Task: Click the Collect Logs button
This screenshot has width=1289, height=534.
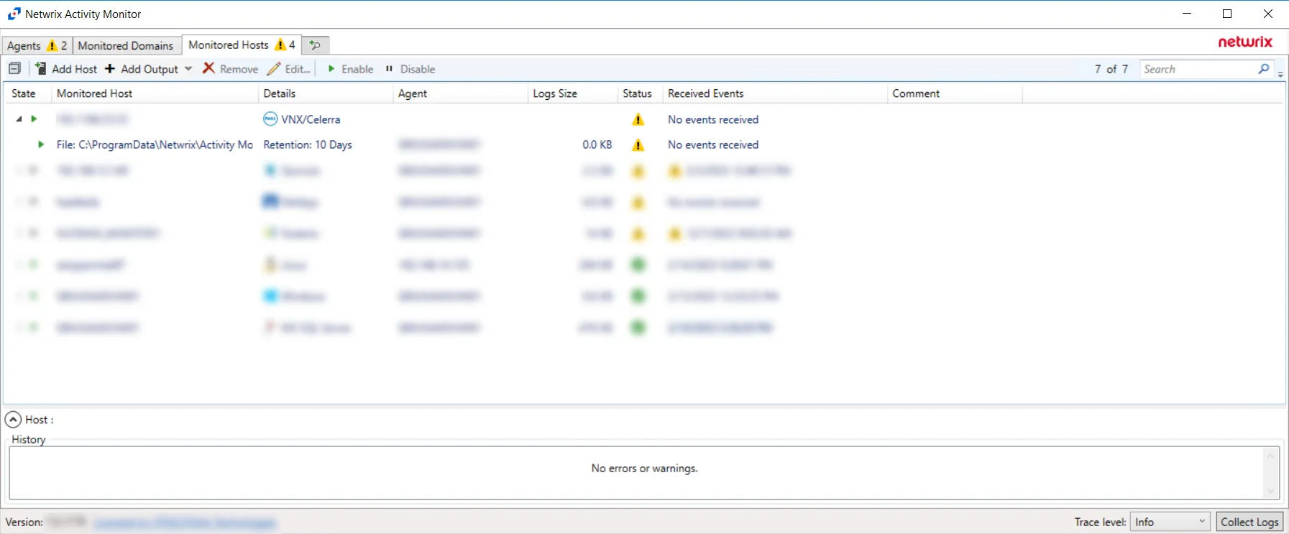Action: (x=1249, y=522)
